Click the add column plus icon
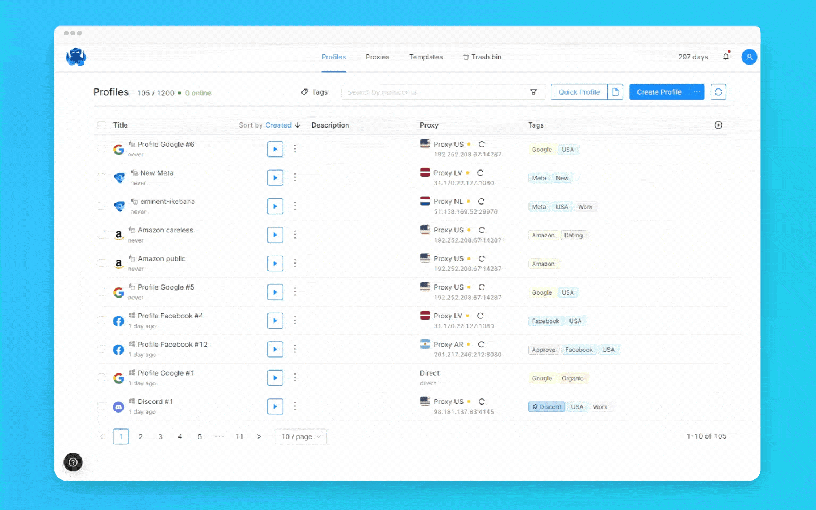Image resolution: width=816 pixels, height=510 pixels. (718, 125)
